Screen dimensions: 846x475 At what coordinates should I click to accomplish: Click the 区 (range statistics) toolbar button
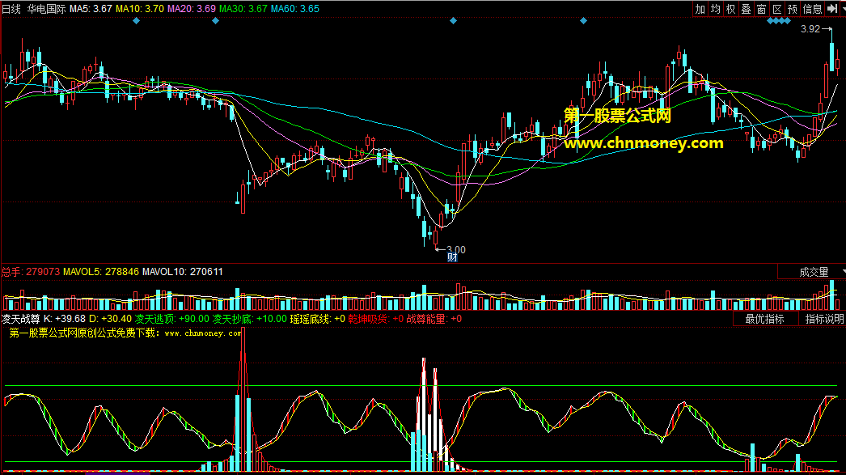coord(777,9)
